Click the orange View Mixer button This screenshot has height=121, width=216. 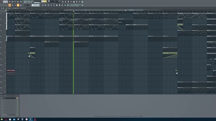click(x=18, y=5)
